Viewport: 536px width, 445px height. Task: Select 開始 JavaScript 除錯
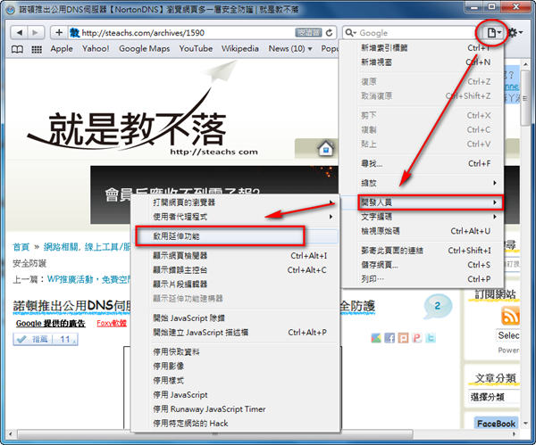[x=235, y=318]
